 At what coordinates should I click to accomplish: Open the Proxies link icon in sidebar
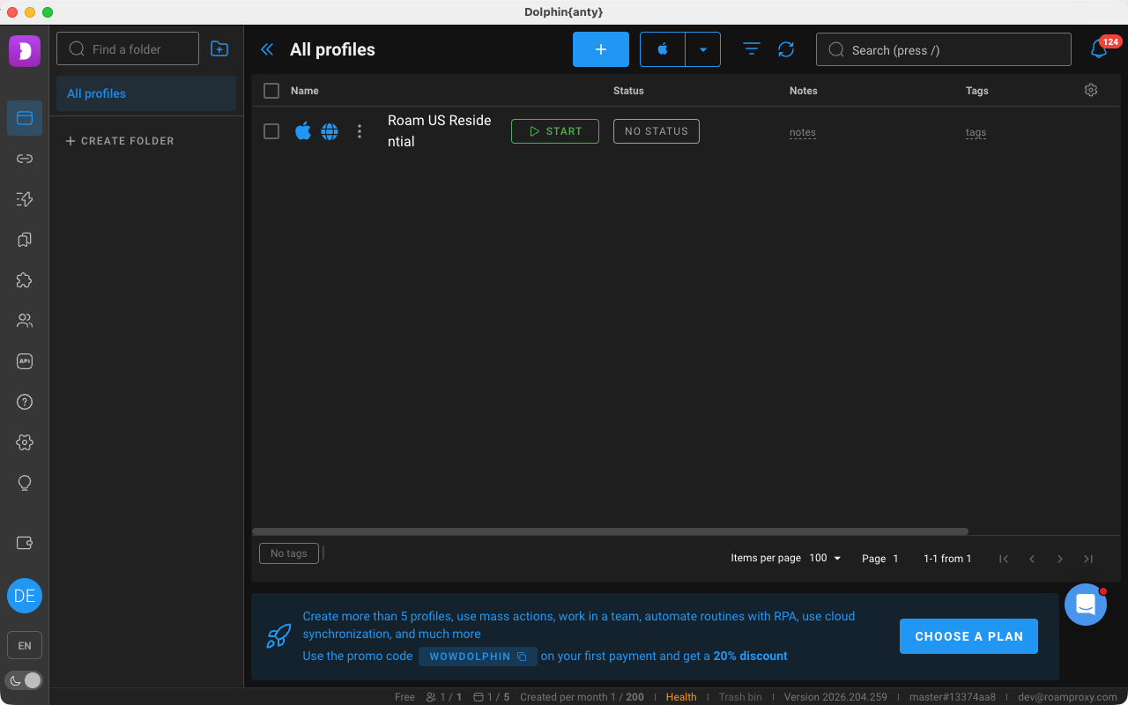(x=25, y=159)
